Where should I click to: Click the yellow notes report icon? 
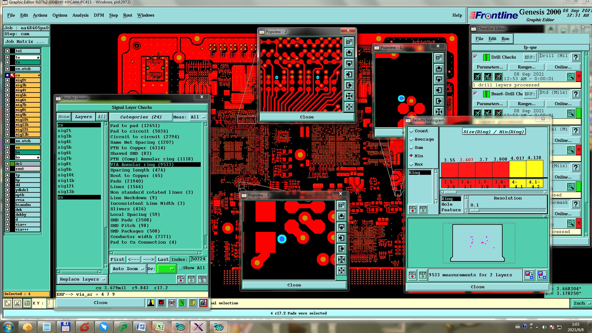192,303
